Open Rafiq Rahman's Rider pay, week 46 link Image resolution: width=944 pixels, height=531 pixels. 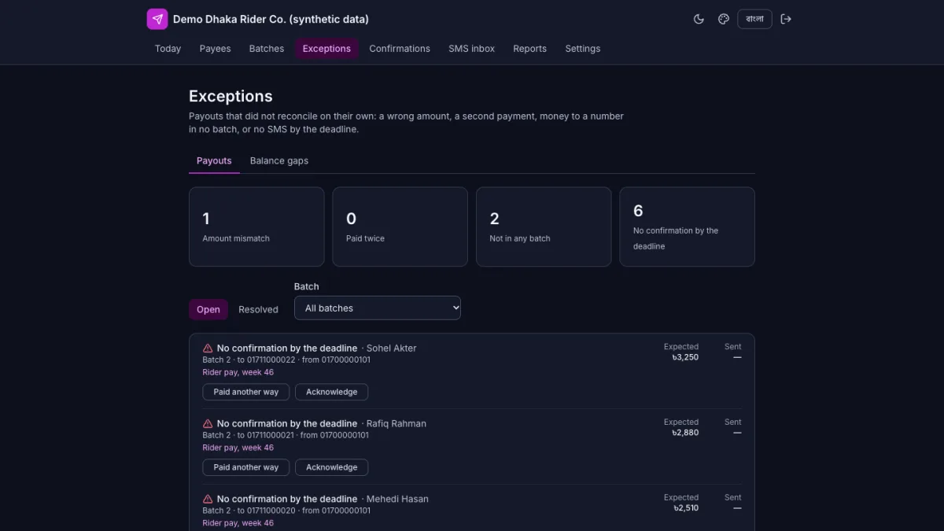point(238,448)
